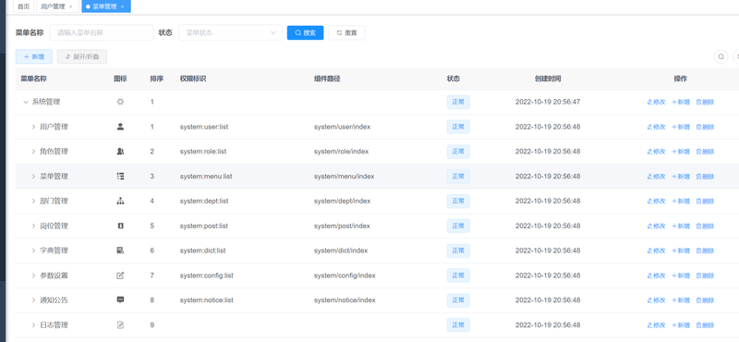This screenshot has width=739, height=342.
Task: Expand the 通知公告 row
Action: (x=33, y=300)
